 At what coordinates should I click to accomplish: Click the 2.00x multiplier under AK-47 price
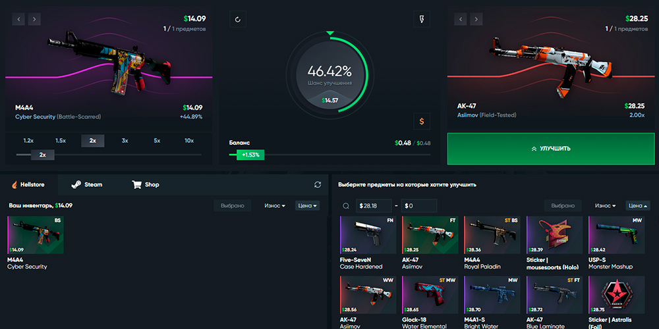coord(637,115)
